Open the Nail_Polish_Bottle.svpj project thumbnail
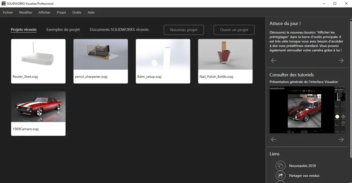The height and width of the screenshot is (183, 352). (225, 61)
